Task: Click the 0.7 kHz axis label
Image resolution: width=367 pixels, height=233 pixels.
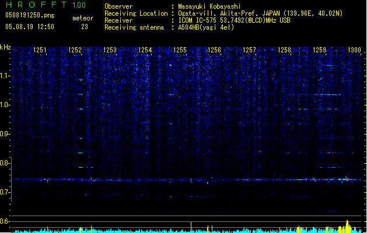Action: 5,192
